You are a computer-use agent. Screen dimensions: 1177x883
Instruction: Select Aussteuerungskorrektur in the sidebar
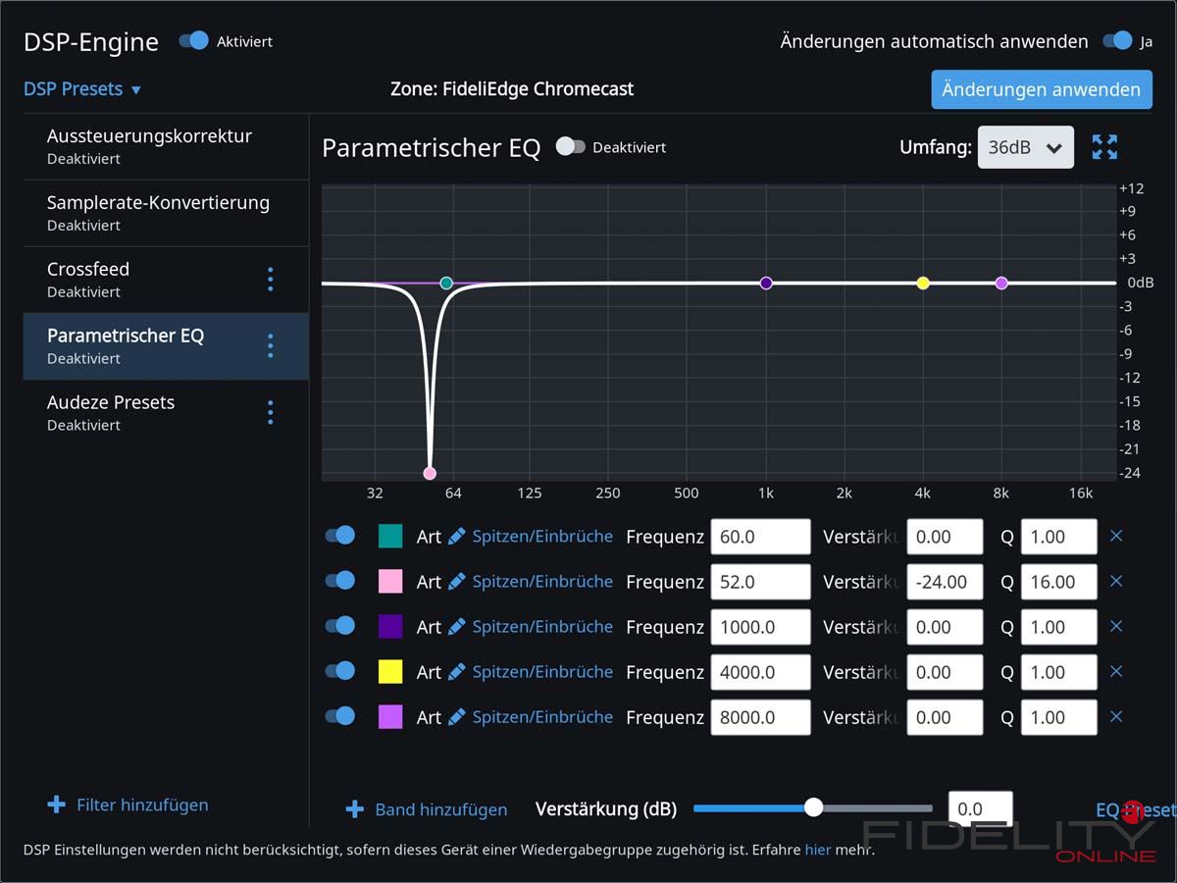tap(149, 145)
